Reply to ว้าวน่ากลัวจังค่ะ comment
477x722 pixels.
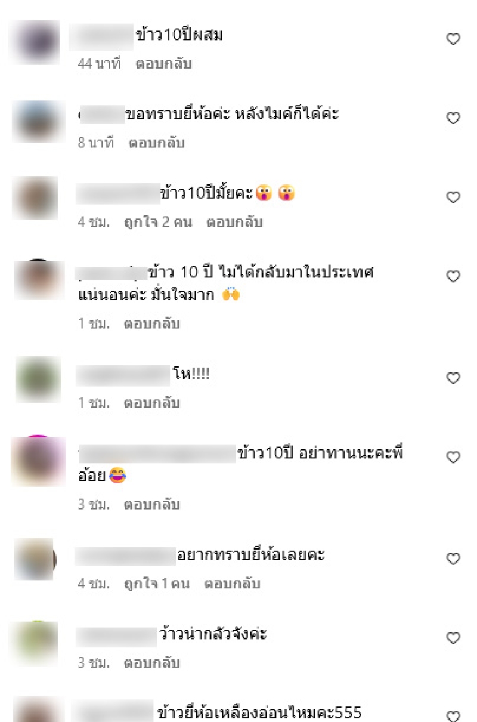pyautogui.click(x=151, y=663)
